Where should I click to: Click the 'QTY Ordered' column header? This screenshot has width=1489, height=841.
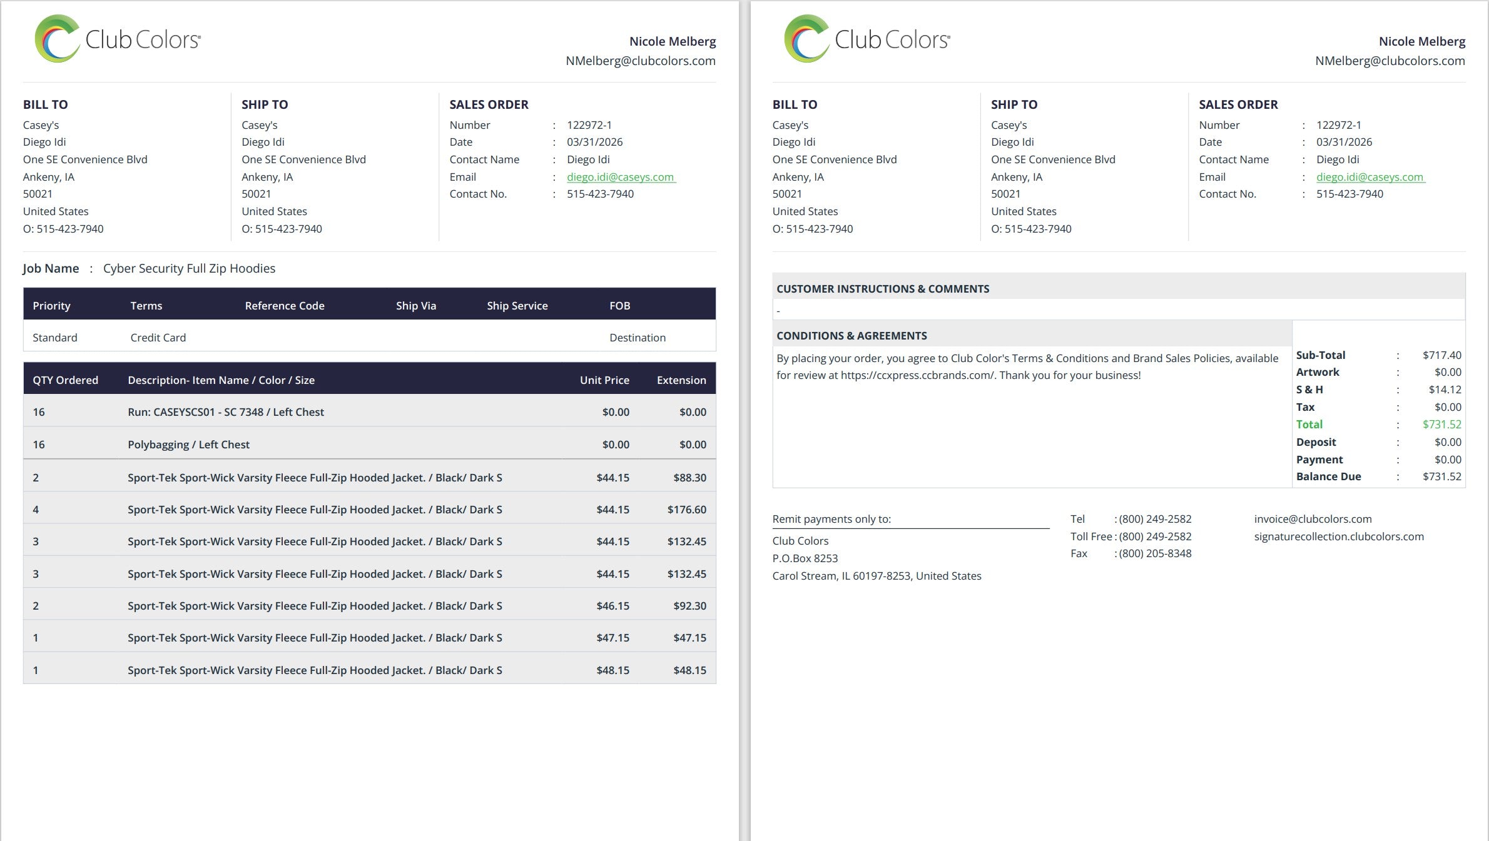pos(66,380)
